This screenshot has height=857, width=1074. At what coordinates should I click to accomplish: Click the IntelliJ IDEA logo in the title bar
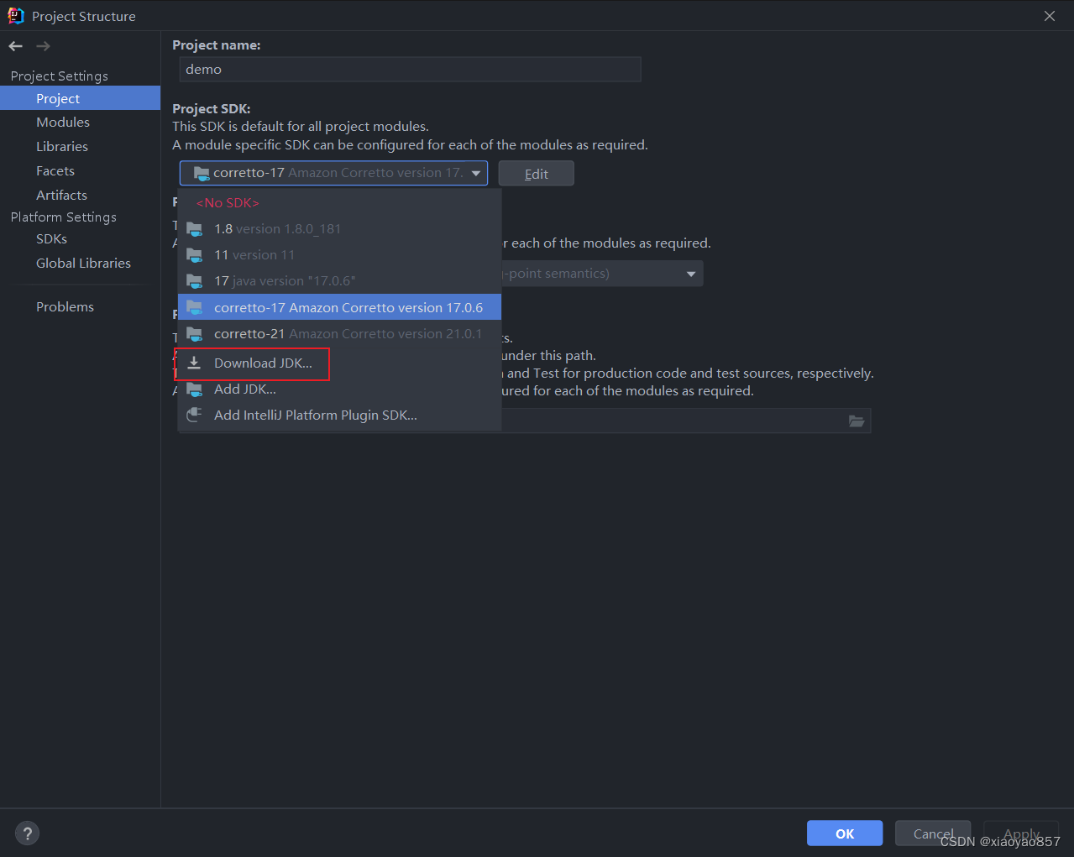pos(15,16)
